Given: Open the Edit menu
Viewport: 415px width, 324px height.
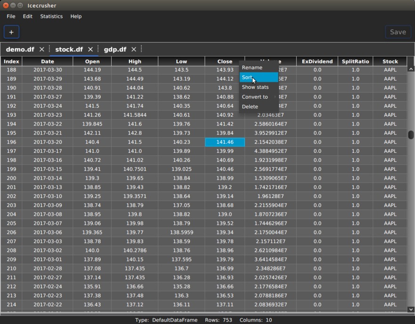Looking at the screenshot, I should [x=28, y=16].
